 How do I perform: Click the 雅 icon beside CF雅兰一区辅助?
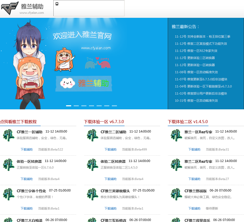pos(9,135)
